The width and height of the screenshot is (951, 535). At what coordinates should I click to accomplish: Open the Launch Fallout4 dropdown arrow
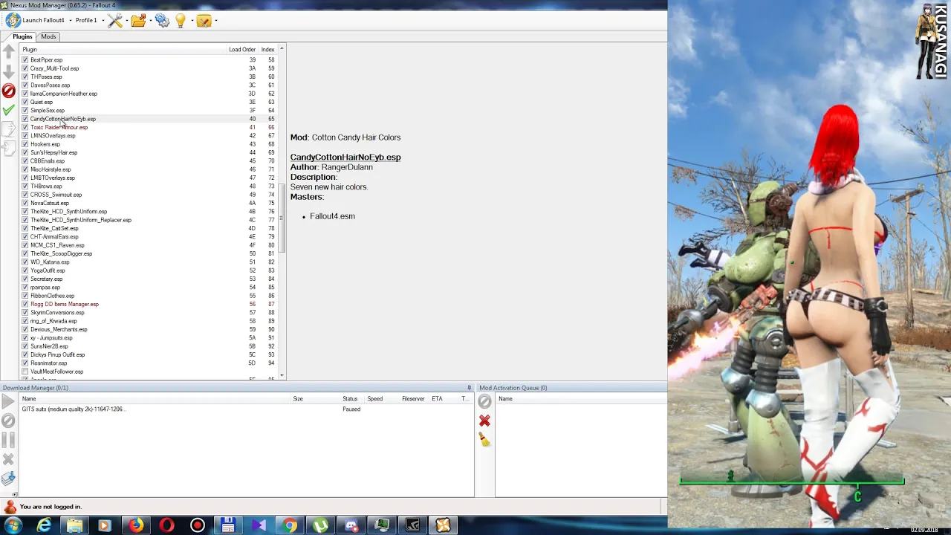point(71,21)
